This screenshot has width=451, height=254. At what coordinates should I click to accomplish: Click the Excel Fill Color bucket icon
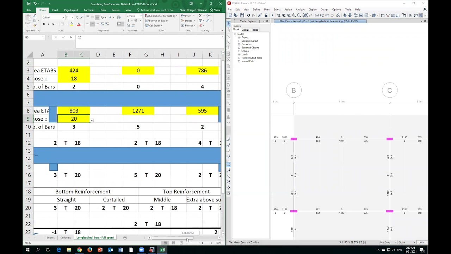click(72, 24)
